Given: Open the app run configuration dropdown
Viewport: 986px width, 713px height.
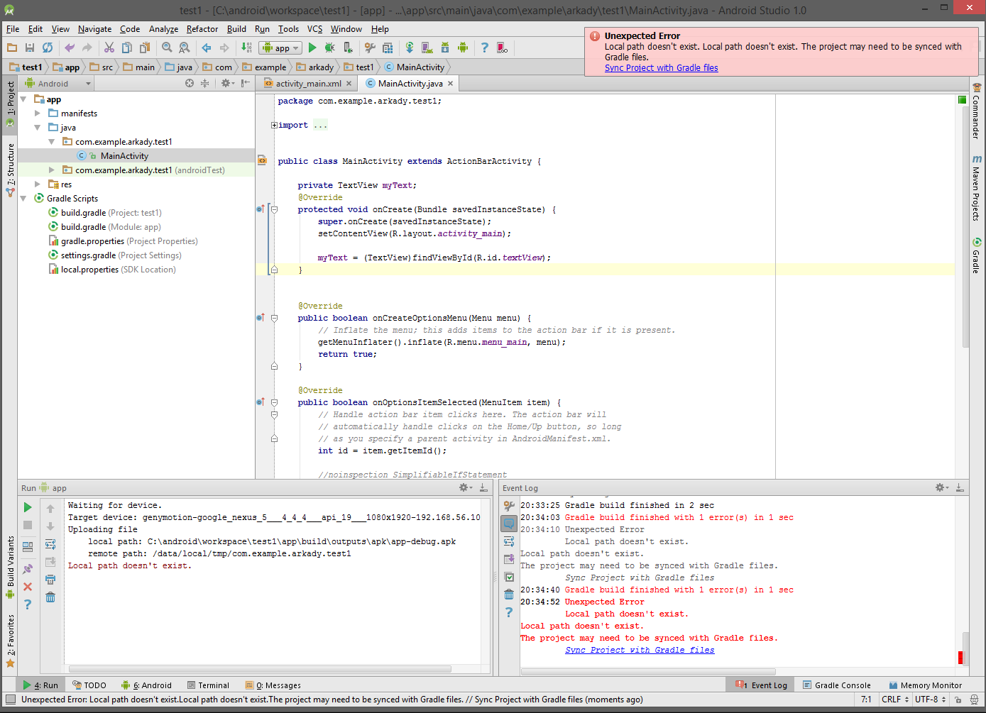Looking at the screenshot, I should click(280, 48).
